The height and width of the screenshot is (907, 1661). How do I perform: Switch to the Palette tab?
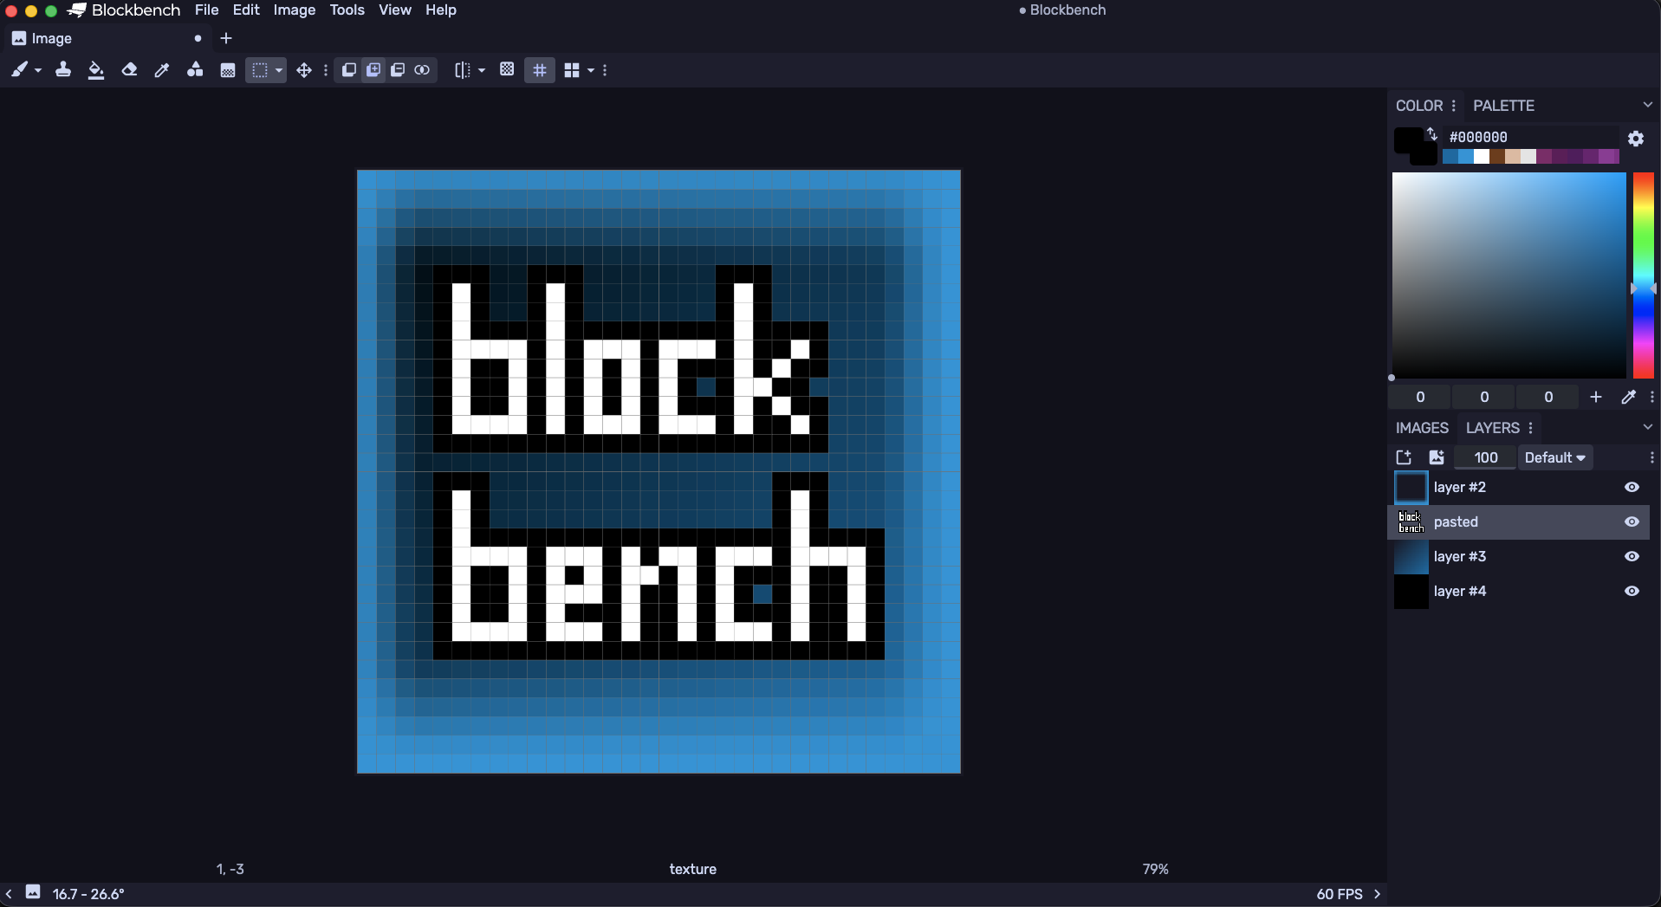click(x=1503, y=106)
